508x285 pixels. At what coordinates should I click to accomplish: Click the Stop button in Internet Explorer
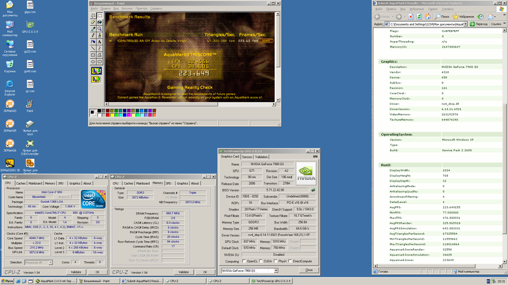411,16
